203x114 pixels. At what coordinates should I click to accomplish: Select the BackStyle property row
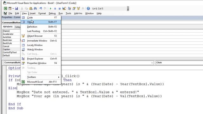pos(11,43)
